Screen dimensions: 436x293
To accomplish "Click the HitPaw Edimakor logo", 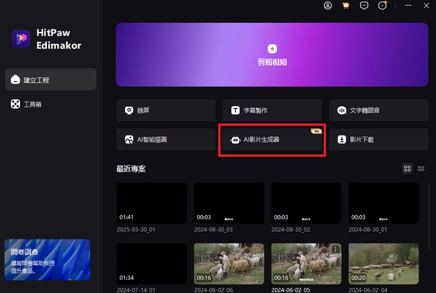I will (21, 39).
